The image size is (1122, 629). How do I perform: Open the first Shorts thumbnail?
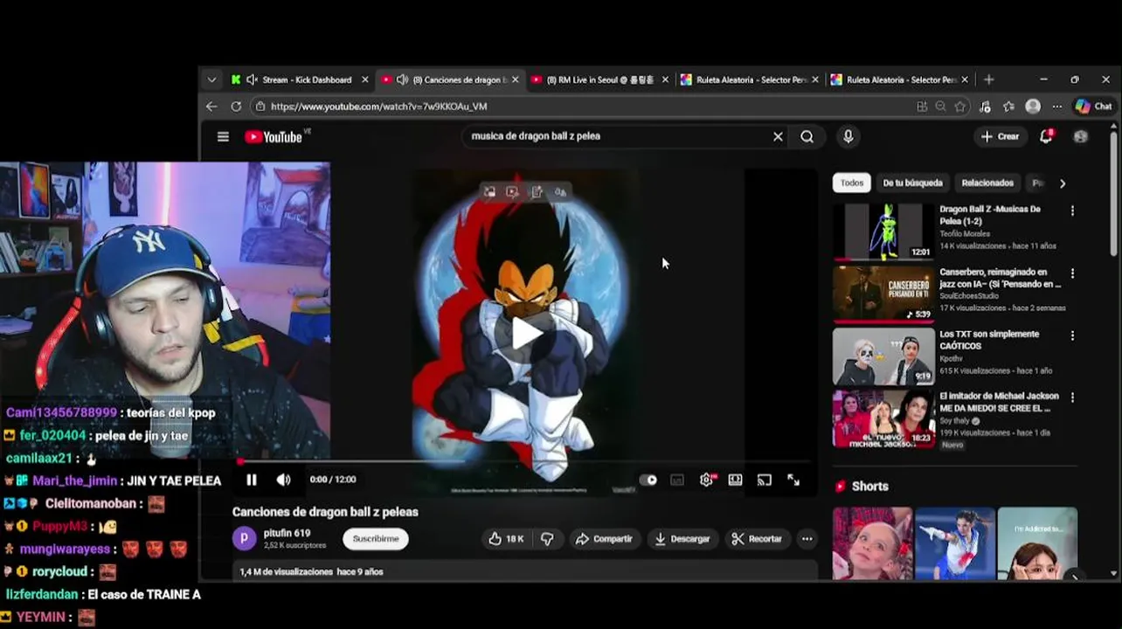[872, 543]
